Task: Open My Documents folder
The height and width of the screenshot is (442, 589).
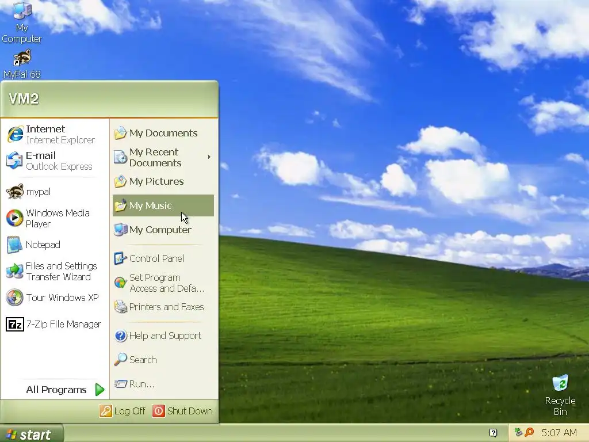Action: pyautogui.click(x=163, y=133)
